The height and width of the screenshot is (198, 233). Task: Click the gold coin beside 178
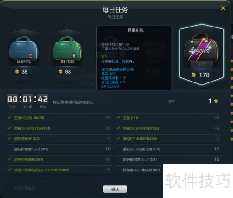click(193, 75)
